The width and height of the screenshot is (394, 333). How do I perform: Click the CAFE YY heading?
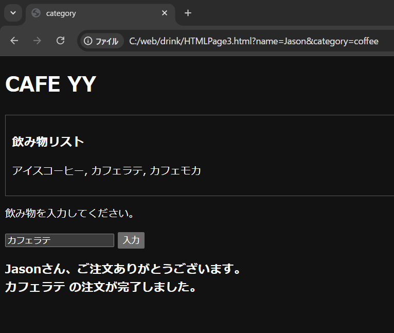[x=50, y=84]
